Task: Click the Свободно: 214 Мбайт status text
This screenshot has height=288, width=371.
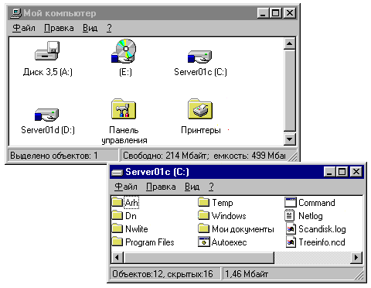Action: point(165,156)
